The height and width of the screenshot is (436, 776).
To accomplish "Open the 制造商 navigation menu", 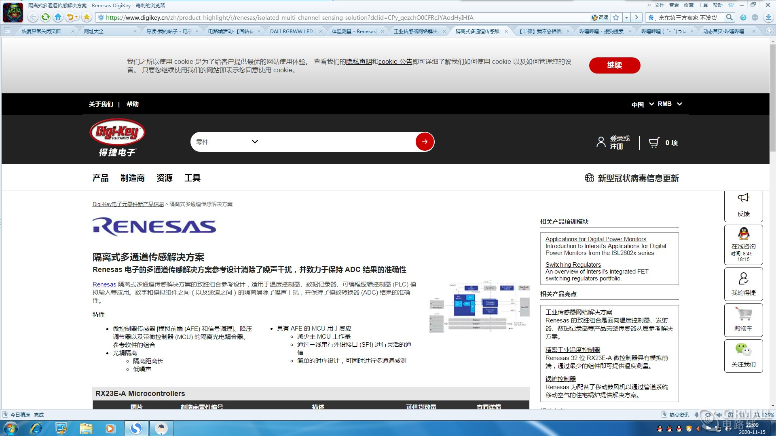I will coord(132,178).
